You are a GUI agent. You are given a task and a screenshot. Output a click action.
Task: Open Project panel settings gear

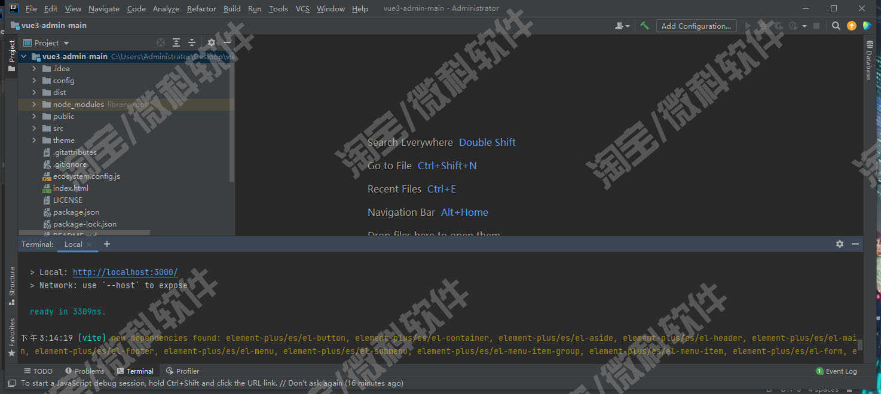[211, 42]
